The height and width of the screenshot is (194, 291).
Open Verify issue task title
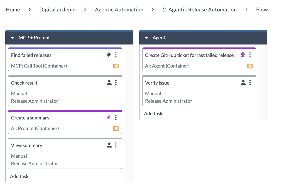(x=157, y=83)
